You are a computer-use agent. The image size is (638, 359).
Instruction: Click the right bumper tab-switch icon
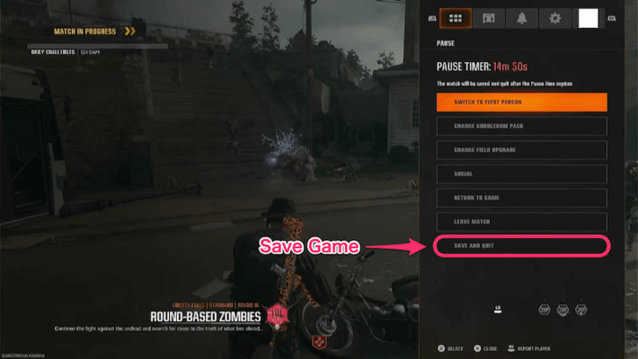tap(612, 18)
